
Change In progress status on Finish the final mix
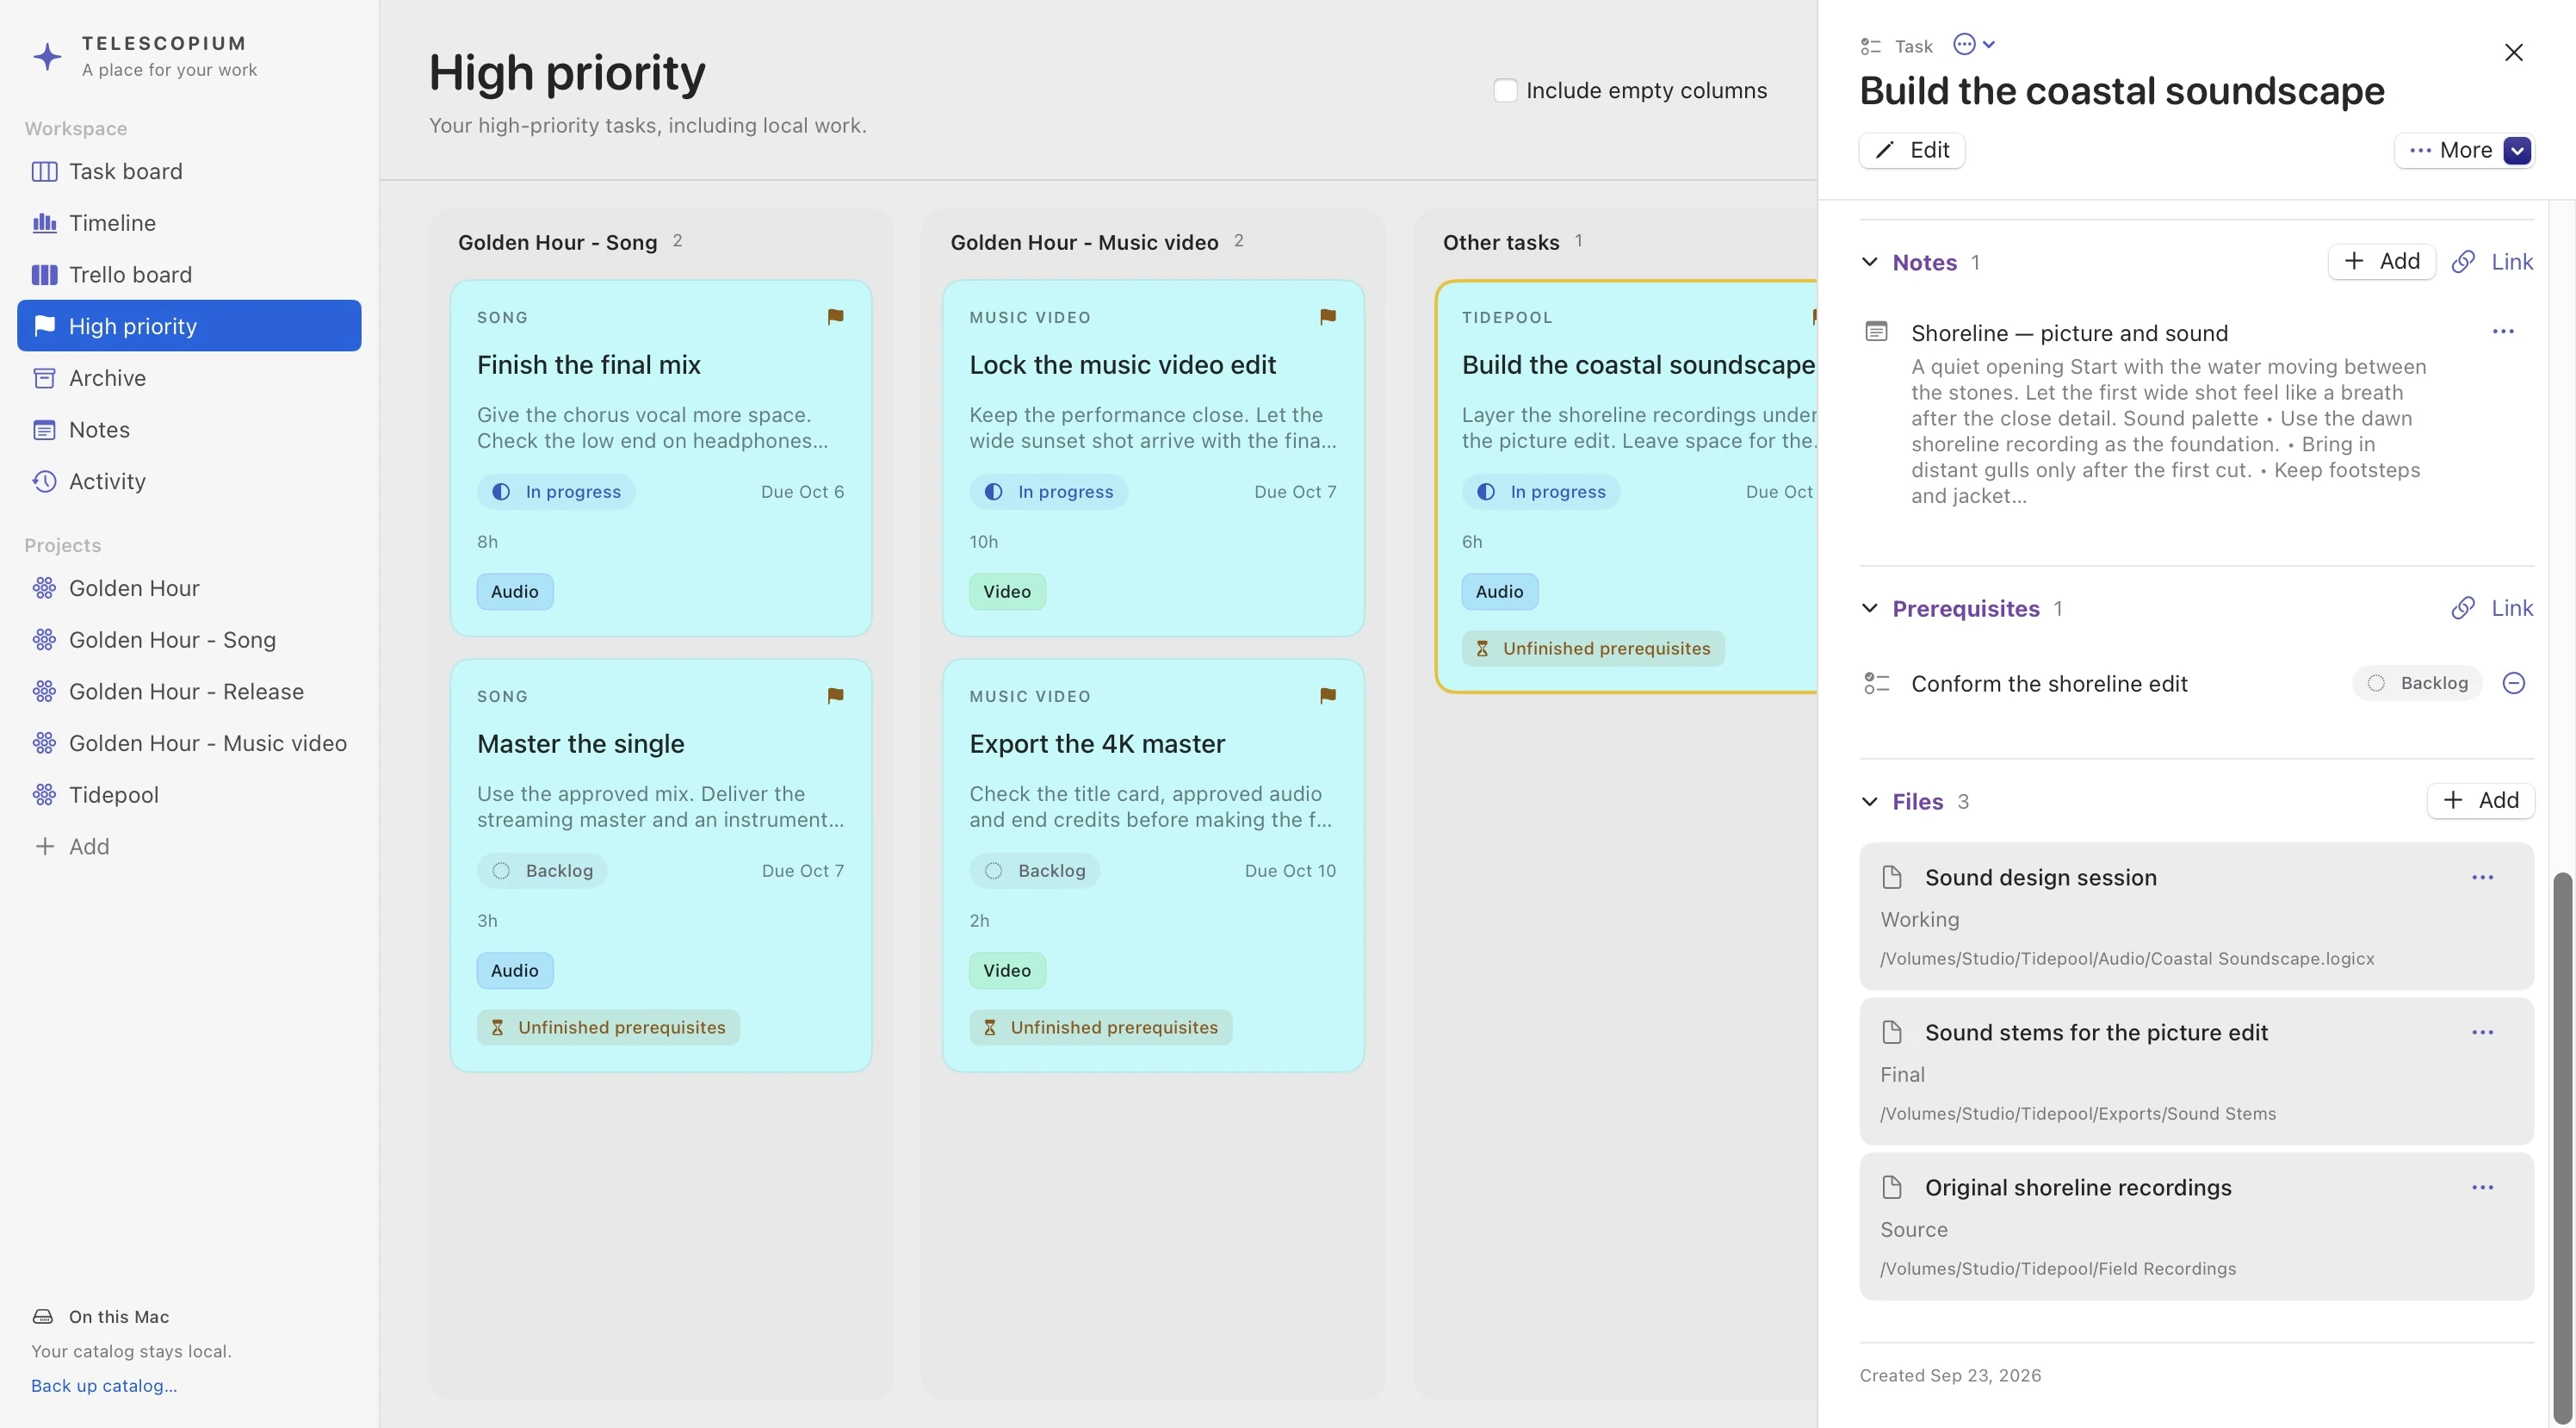click(556, 493)
